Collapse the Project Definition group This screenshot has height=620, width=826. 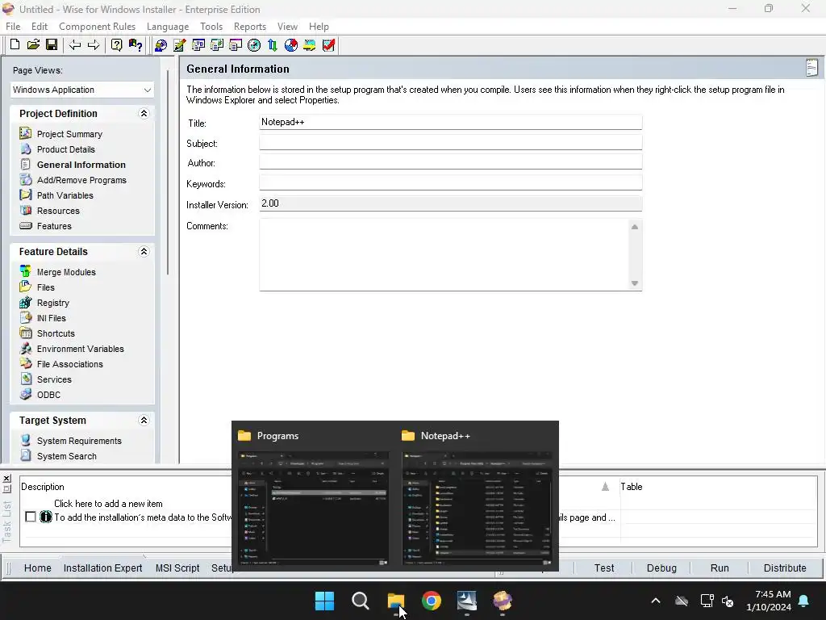tap(144, 113)
